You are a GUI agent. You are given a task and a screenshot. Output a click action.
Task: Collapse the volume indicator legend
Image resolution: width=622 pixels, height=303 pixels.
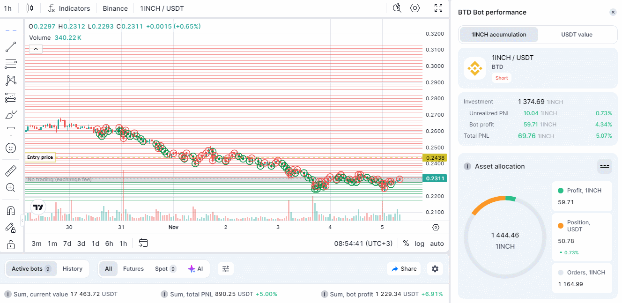[36, 49]
